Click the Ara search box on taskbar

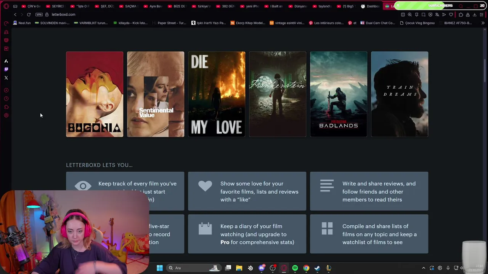click(x=194, y=268)
